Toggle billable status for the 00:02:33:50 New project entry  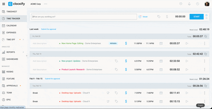click(126, 61)
